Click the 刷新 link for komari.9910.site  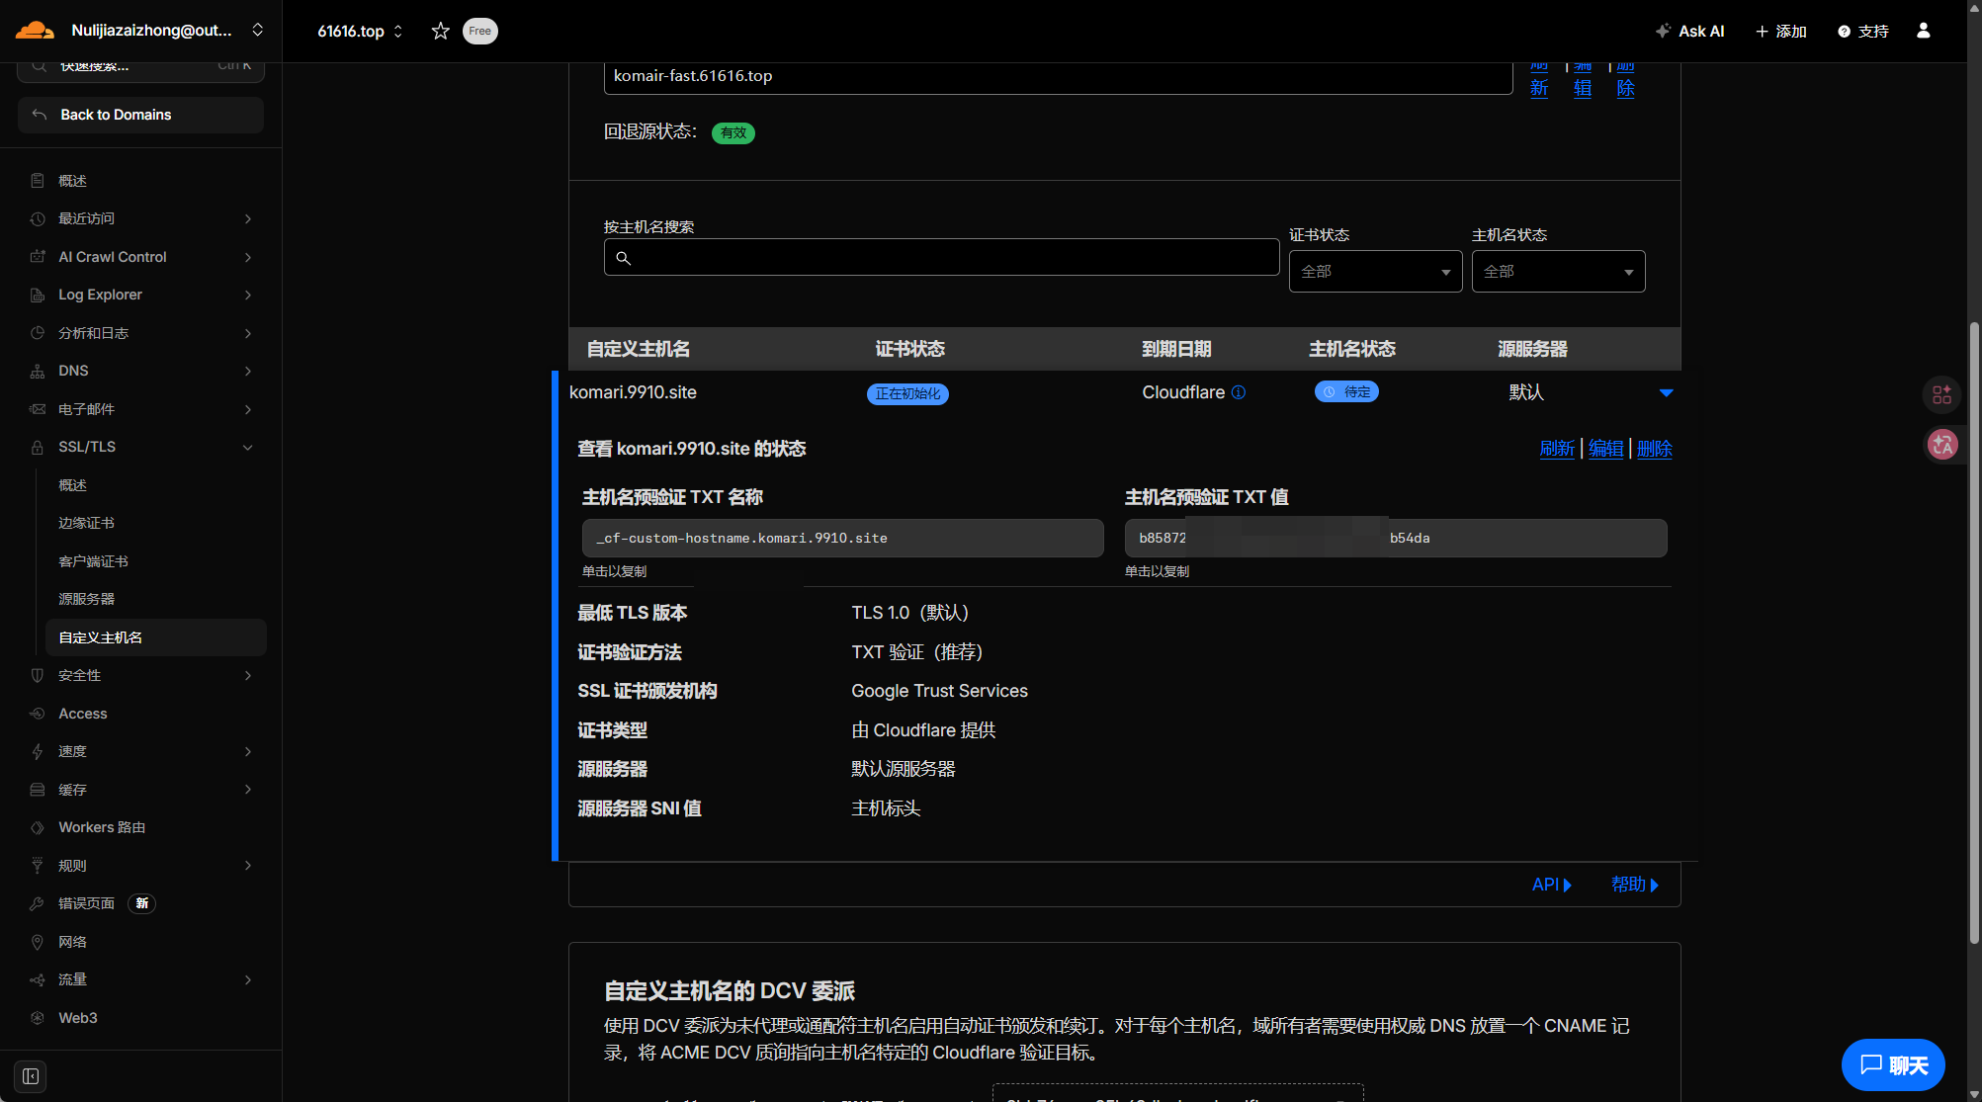click(x=1557, y=449)
